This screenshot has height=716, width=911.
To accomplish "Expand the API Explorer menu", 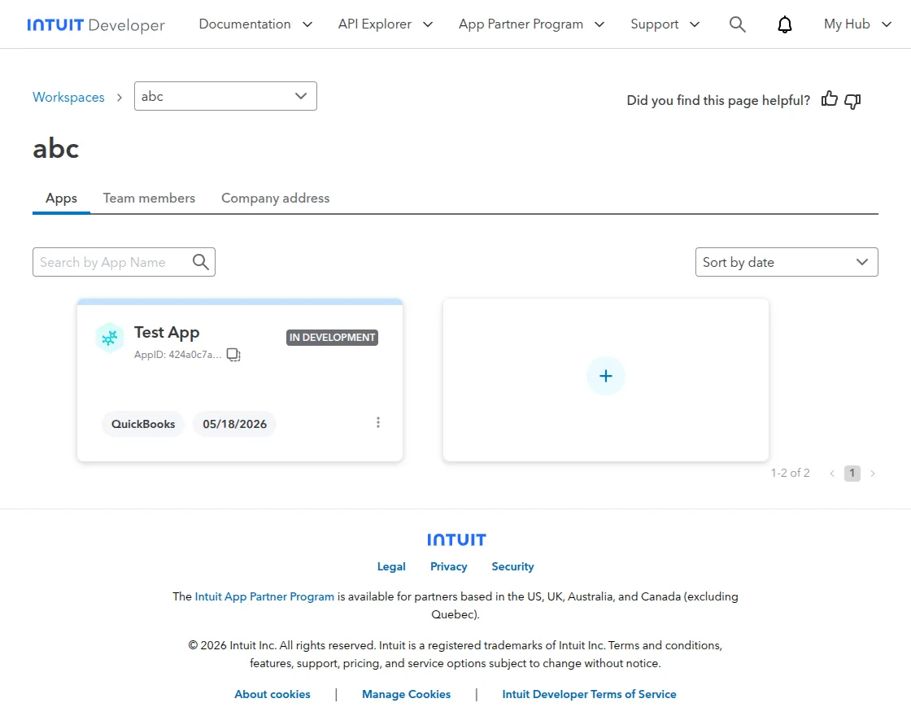I will click(x=386, y=24).
